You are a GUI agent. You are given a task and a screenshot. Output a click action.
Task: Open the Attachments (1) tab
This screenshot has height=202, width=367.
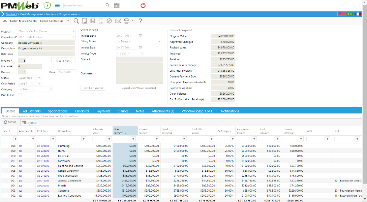point(163,111)
